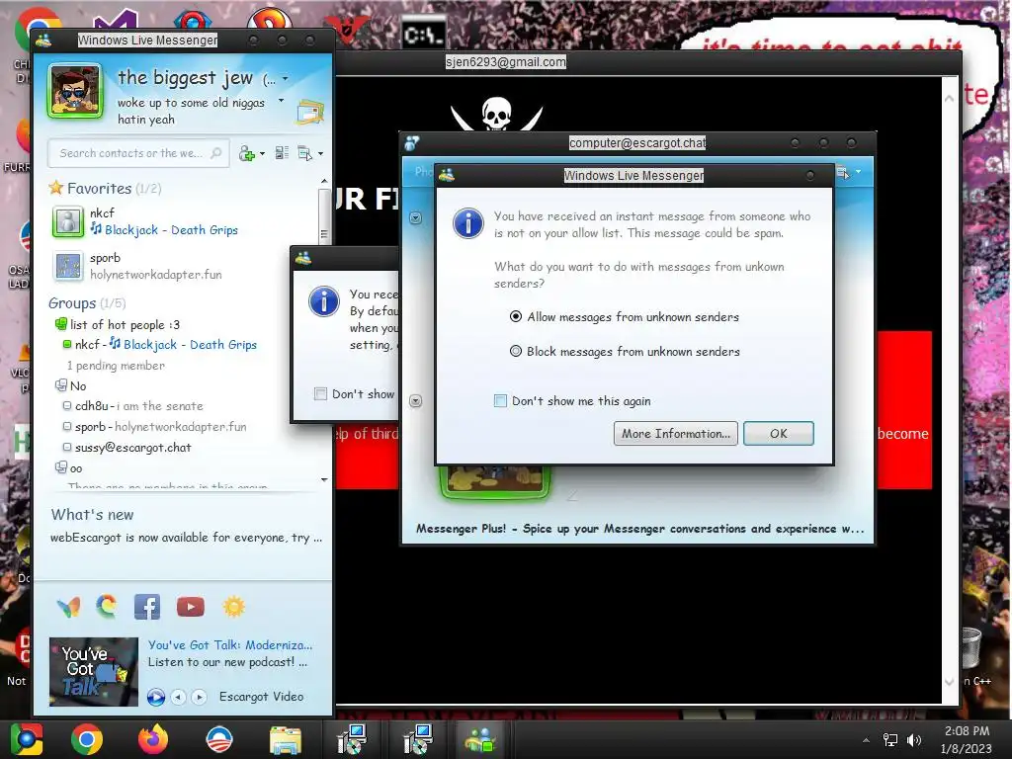The image size is (1012, 759).
Task: Click the upper round arrow button in chat window
Action: pyautogui.click(x=416, y=218)
